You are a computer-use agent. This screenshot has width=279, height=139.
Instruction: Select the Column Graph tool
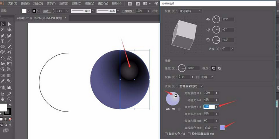pyautogui.click(x=9, y=87)
